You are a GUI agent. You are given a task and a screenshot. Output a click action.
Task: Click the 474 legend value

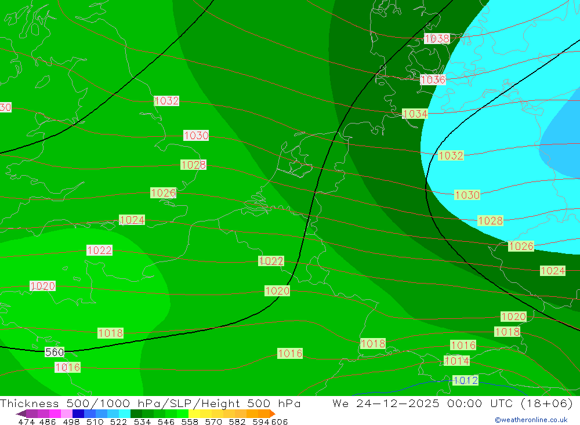pos(26,422)
